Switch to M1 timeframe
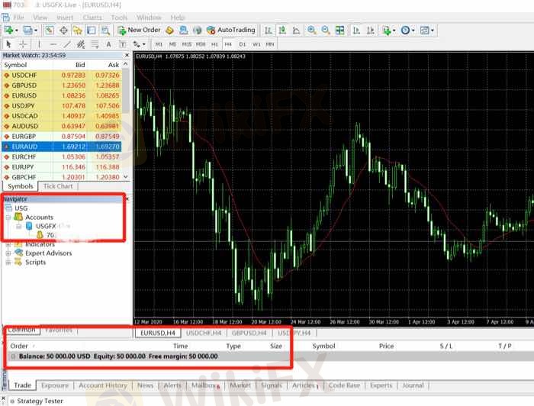 coord(159,44)
